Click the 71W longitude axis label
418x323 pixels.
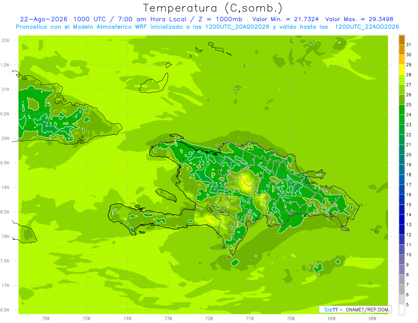(x=250, y=318)
